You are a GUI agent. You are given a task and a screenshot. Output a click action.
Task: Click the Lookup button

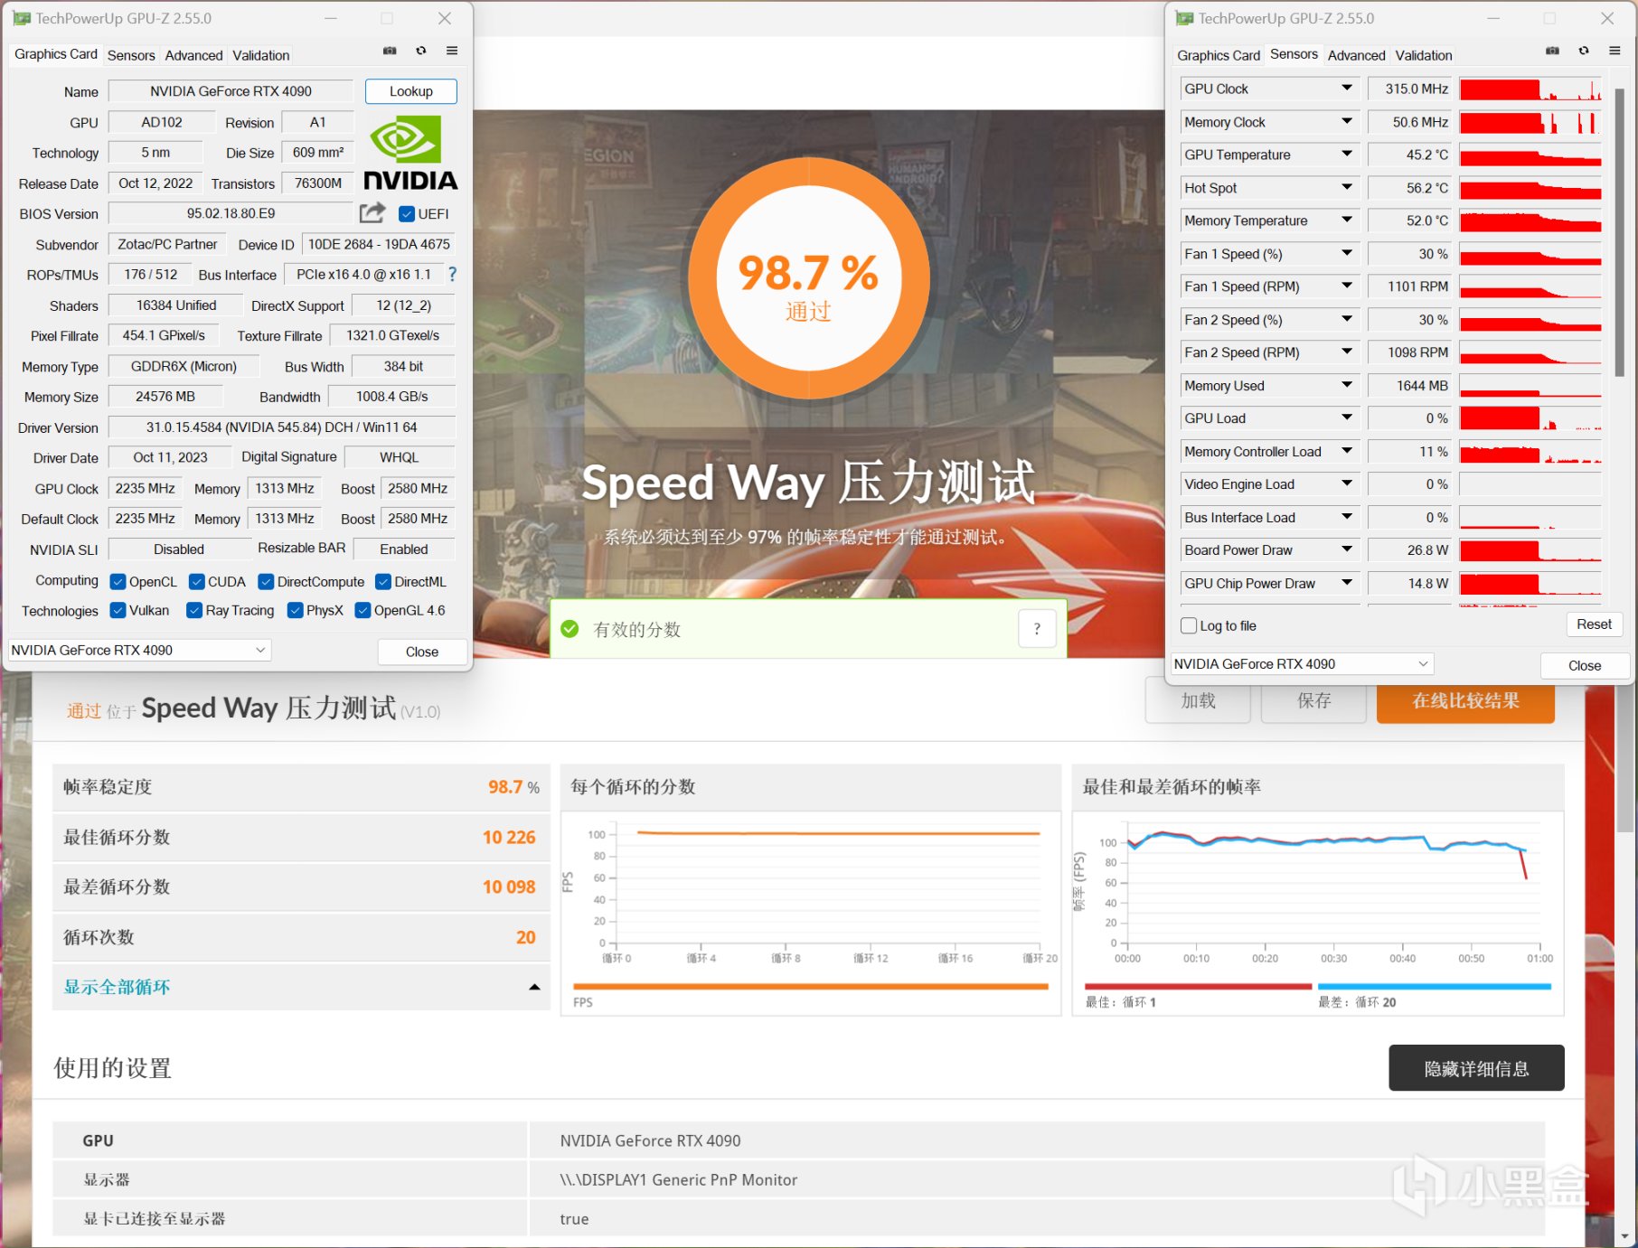[411, 91]
